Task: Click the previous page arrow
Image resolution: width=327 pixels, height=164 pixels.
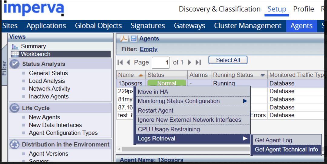Action: click(x=128, y=63)
